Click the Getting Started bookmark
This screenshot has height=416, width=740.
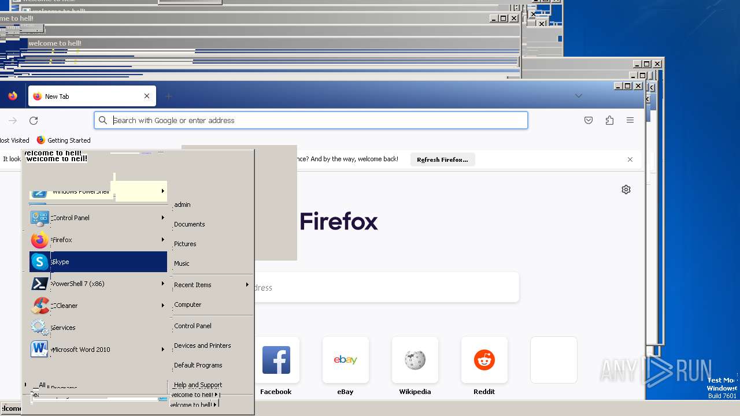(x=64, y=140)
